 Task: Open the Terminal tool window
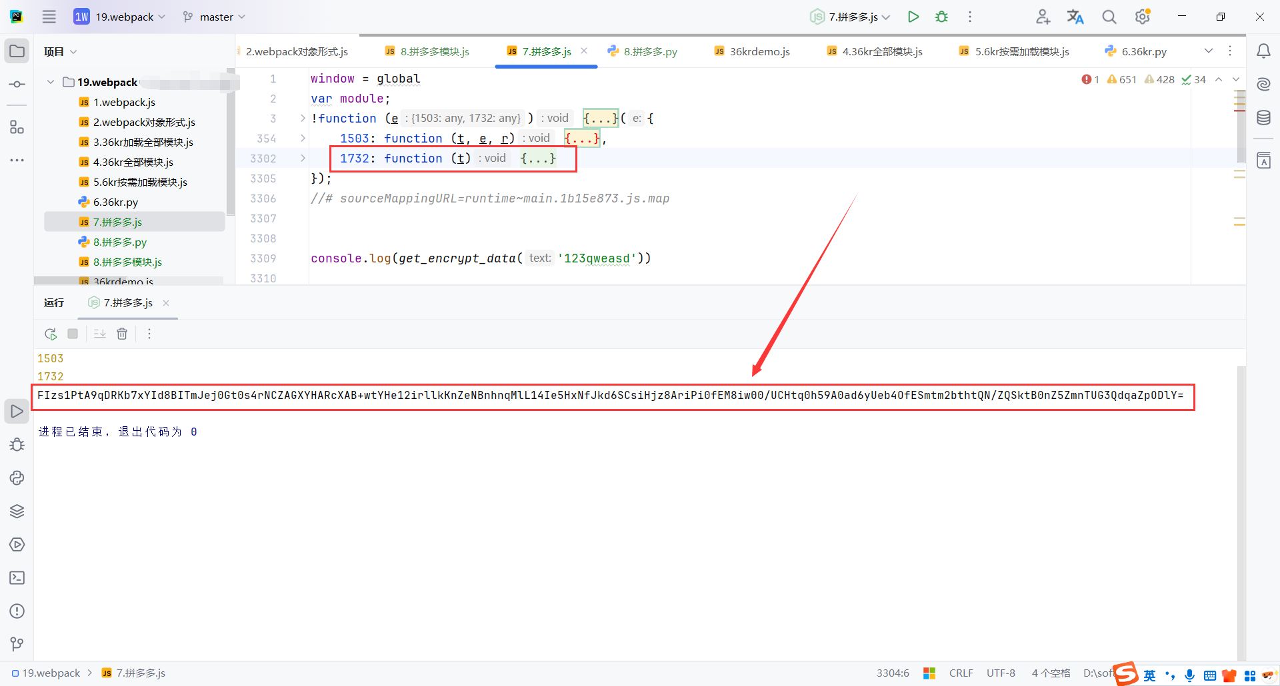click(17, 578)
